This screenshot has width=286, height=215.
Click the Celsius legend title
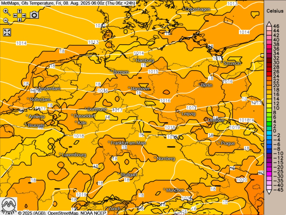tap(275, 11)
